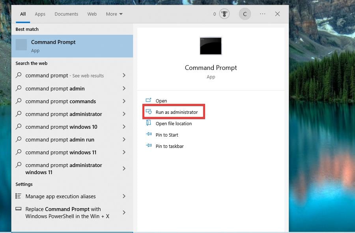
Task: Click the Open file location icon
Action: (x=149, y=122)
